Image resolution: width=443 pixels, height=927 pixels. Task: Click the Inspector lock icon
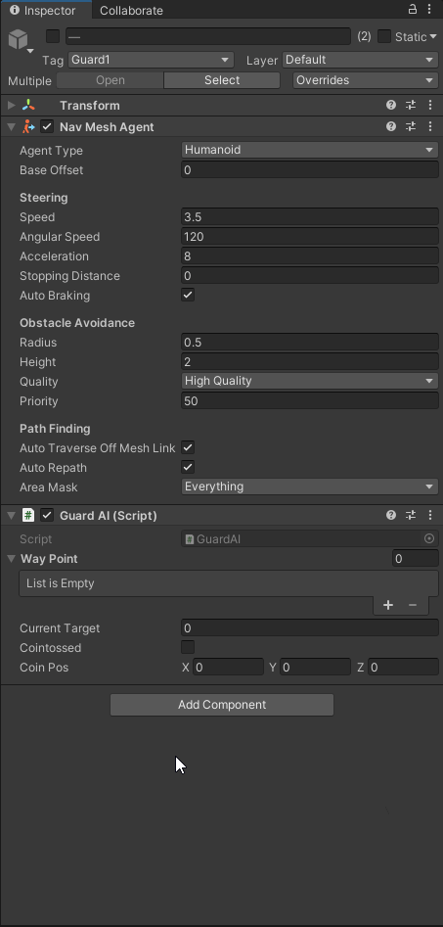coord(413,10)
